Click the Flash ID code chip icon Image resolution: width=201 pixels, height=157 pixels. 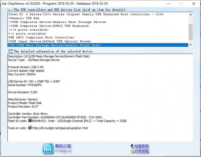(30, 121)
